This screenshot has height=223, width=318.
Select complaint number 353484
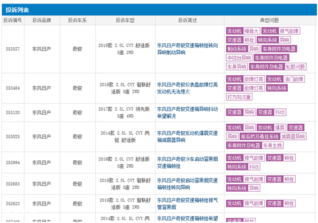tap(13, 88)
